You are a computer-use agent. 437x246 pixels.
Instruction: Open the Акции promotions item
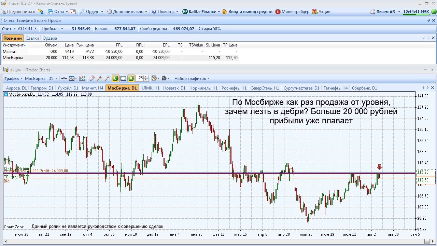coord(321,12)
